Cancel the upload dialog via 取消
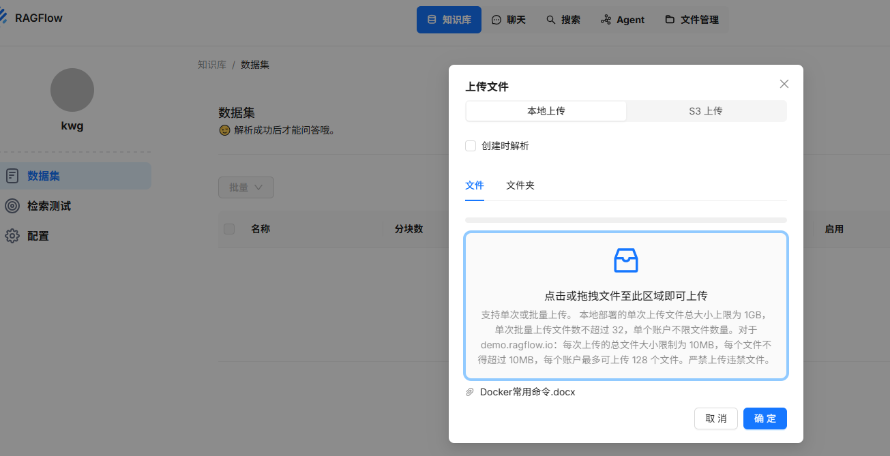 [x=715, y=418]
